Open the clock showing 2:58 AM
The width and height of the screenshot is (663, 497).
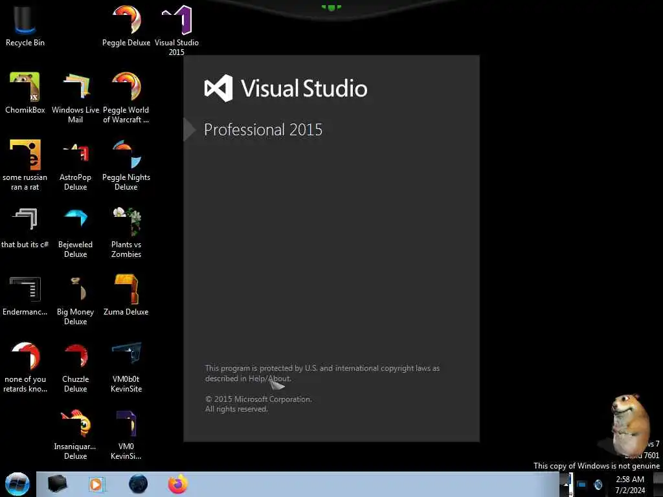630,485
